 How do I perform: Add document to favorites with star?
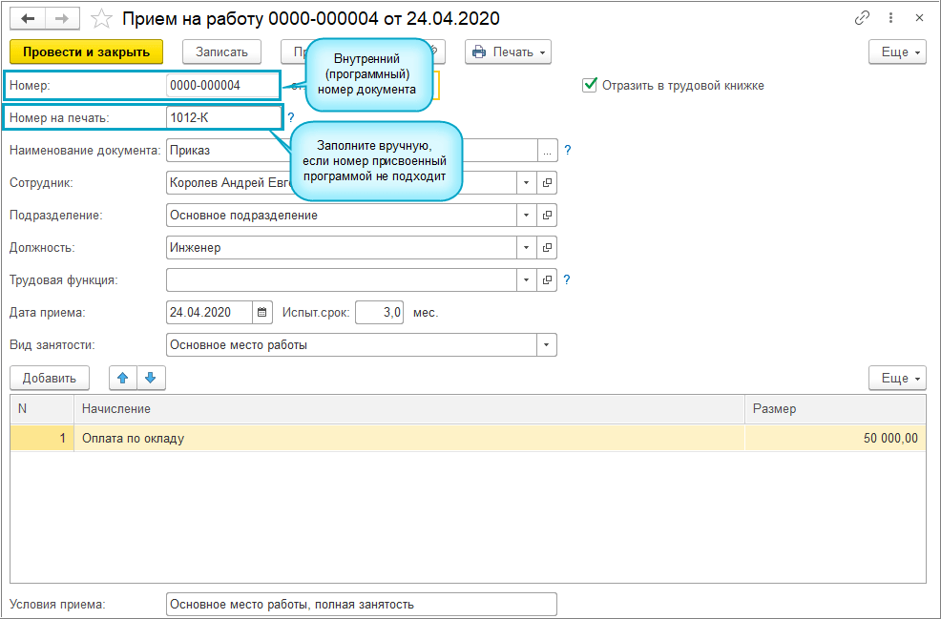click(x=99, y=18)
